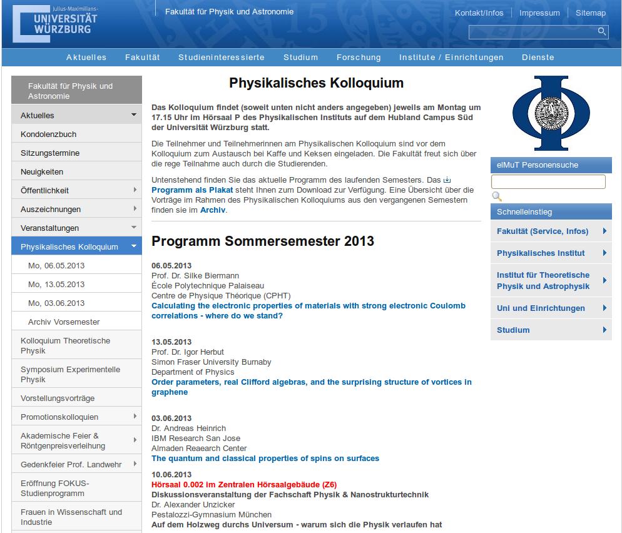The image size is (622, 533).
Task: Open Fakultät (Service, Infos) quick link arrow
Action: click(604, 231)
